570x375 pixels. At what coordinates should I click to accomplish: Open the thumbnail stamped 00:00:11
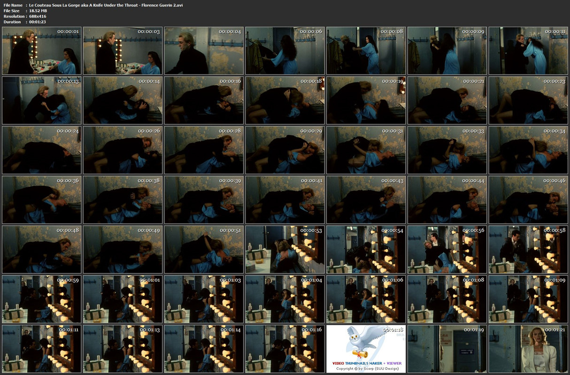point(528,51)
